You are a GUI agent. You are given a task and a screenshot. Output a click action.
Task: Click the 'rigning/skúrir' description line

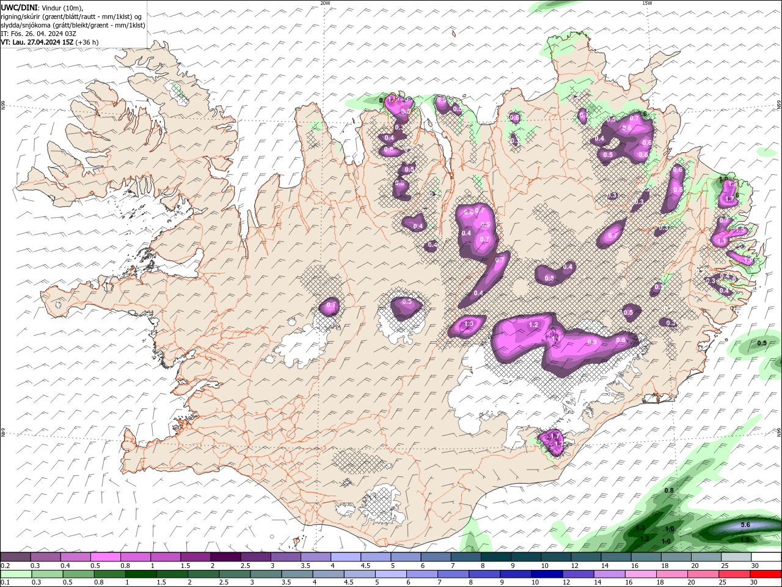pos(72,17)
